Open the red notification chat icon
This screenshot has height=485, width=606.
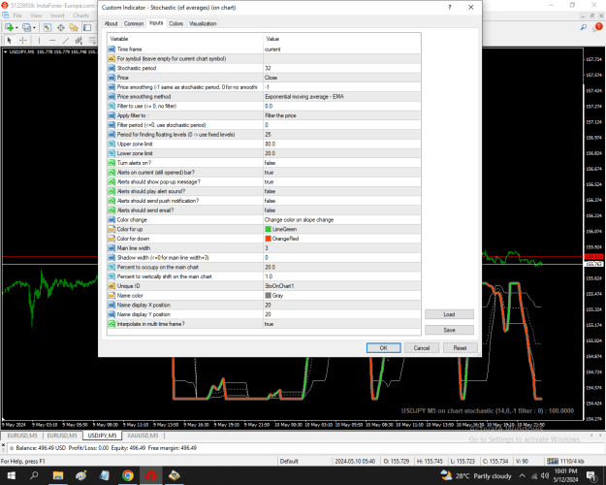598,27
